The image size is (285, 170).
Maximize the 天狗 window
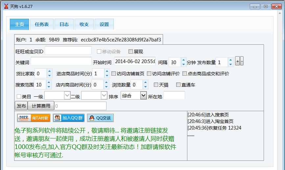(x=266, y=7)
